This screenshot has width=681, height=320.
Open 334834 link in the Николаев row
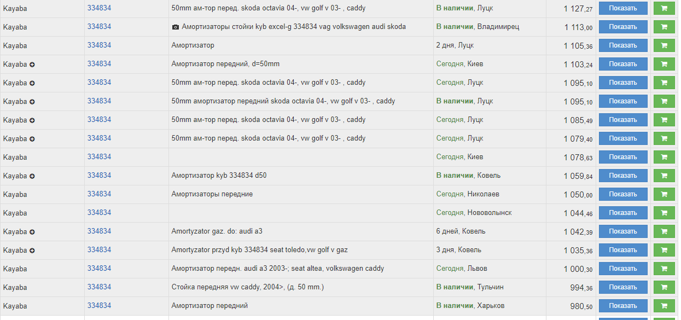pos(99,194)
